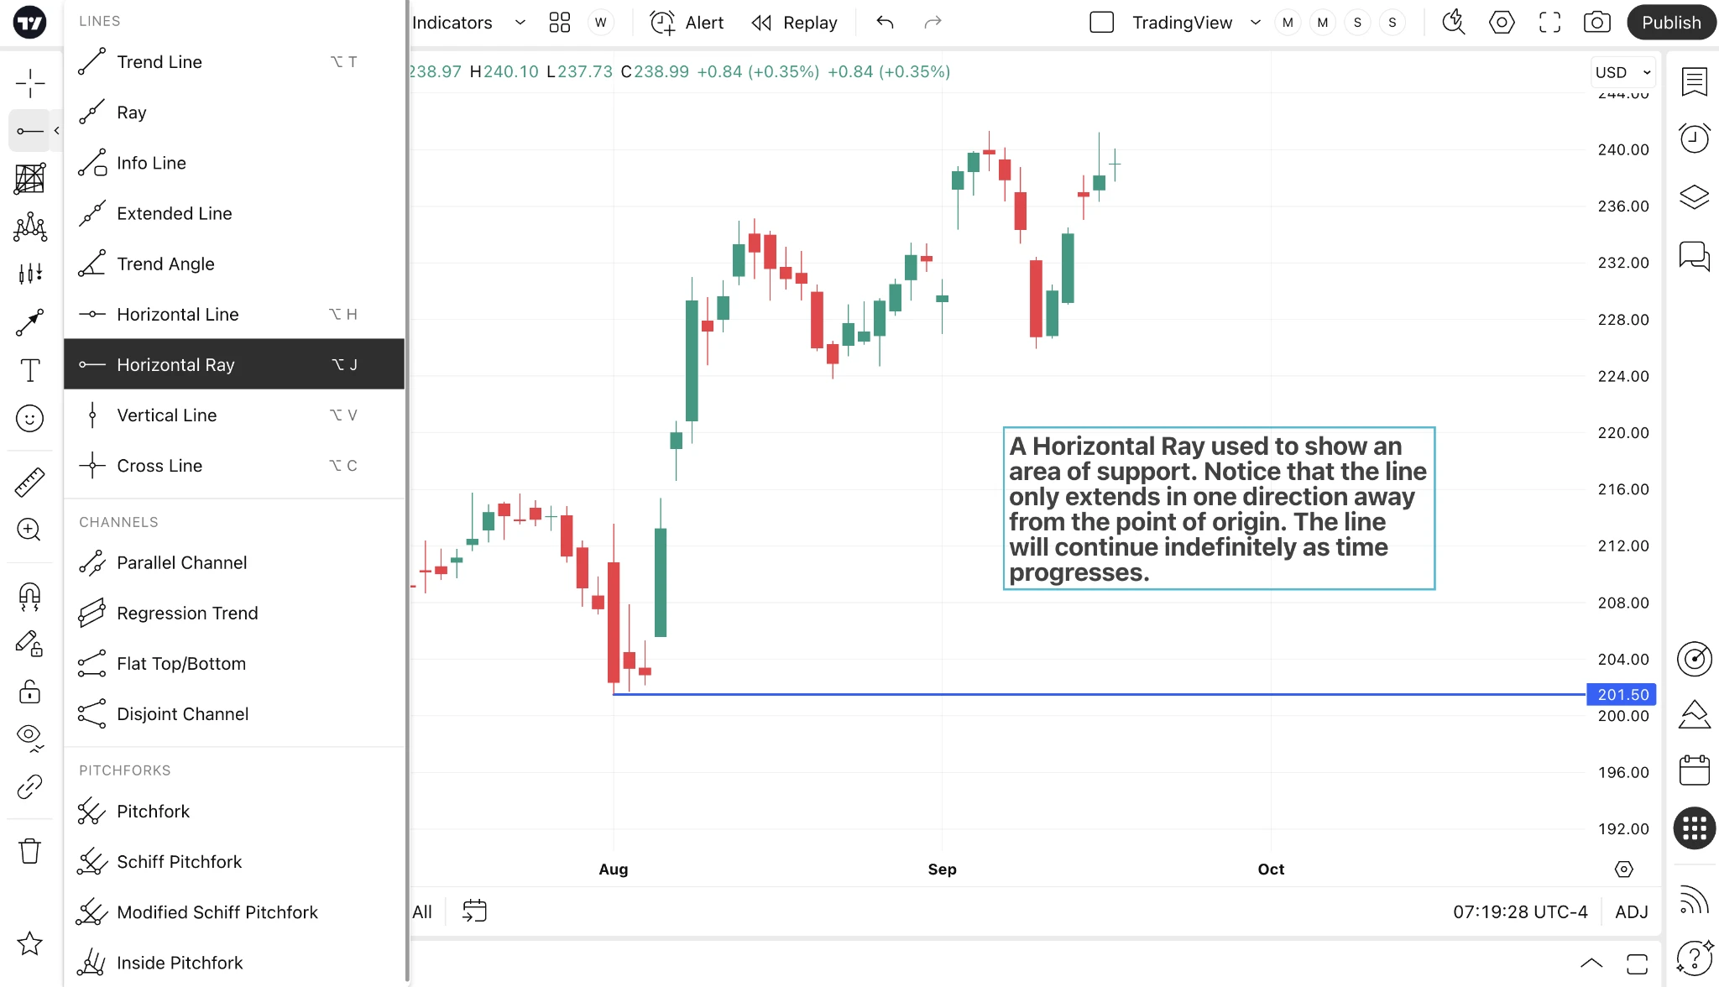The width and height of the screenshot is (1719, 987).
Task: Select the blue 201.50 price label
Action: tap(1622, 695)
